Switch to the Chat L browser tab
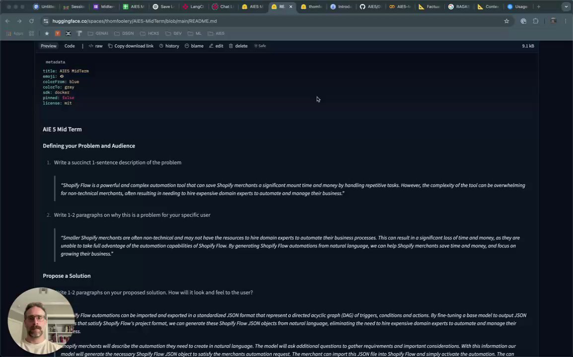573x357 pixels. tap(223, 6)
